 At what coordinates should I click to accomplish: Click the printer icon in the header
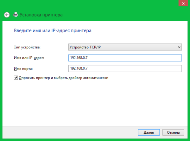click(x=16, y=15)
